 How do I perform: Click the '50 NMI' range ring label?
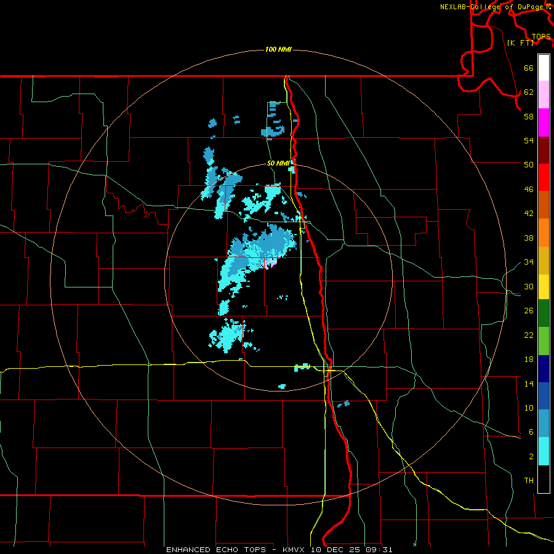pyautogui.click(x=278, y=163)
